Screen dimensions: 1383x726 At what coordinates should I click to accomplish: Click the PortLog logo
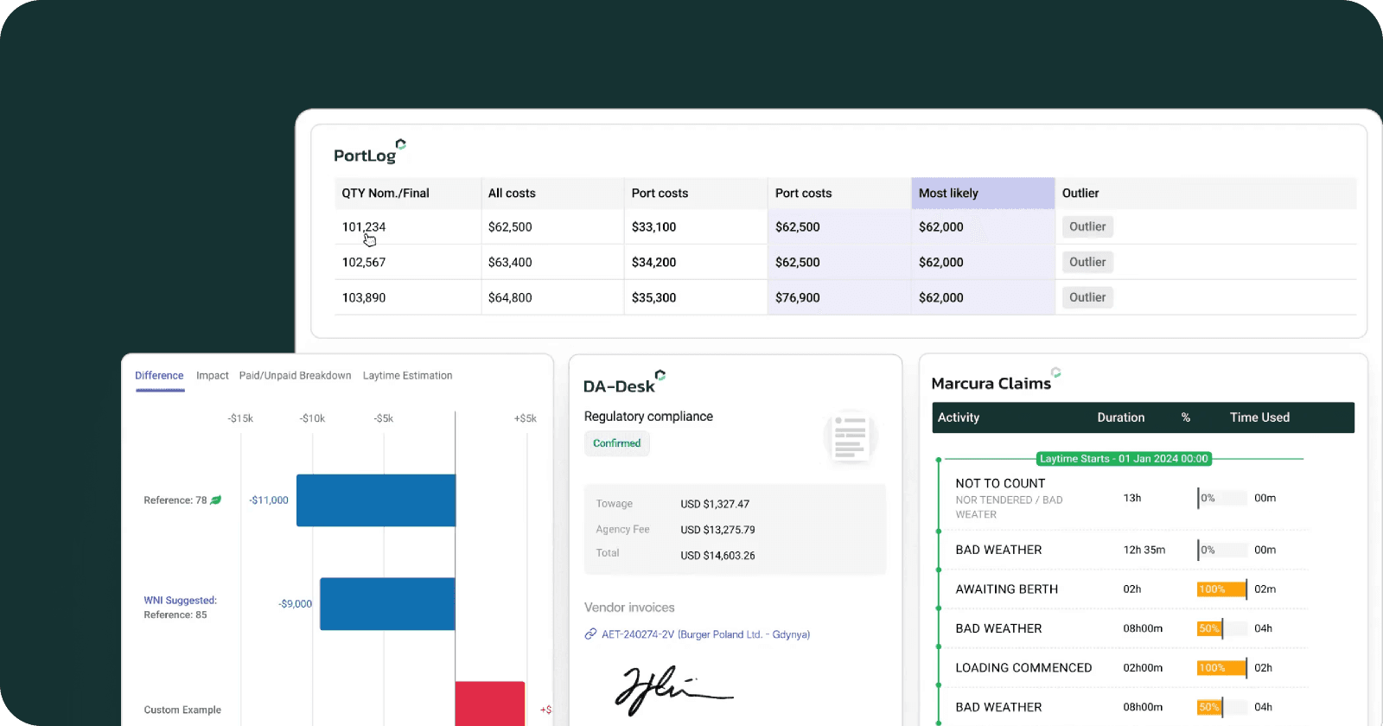(370, 151)
